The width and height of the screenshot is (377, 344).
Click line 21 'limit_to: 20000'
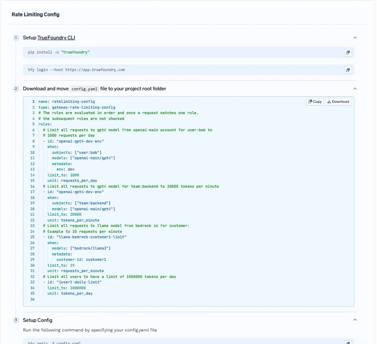[64, 214]
